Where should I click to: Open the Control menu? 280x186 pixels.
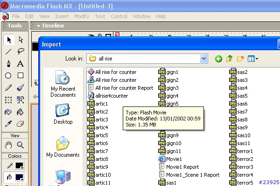119,16
